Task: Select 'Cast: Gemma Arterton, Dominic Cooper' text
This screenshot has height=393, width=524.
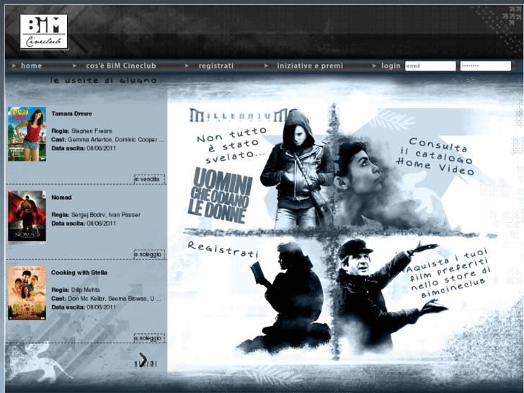Action: [x=107, y=140]
